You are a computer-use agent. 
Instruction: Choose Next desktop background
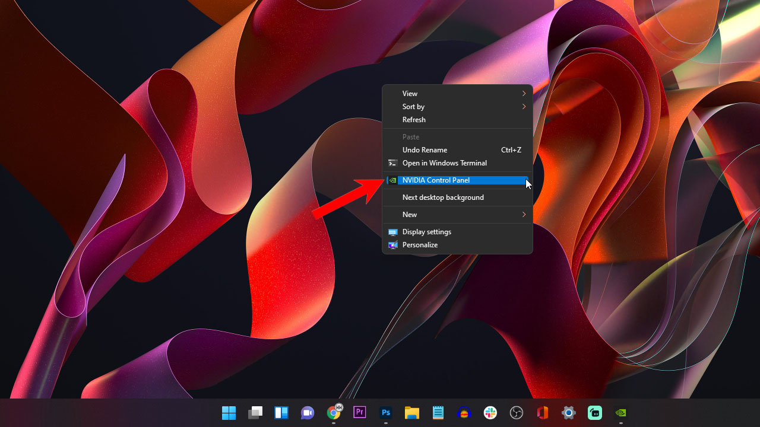[x=457, y=197]
